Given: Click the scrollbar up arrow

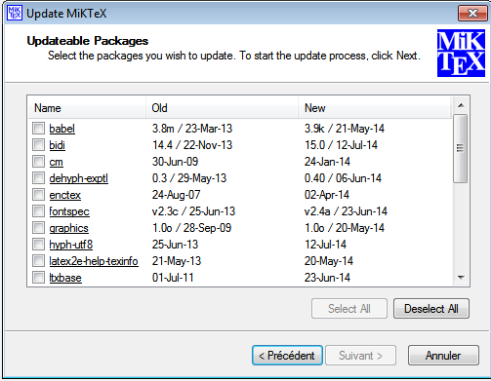Looking at the screenshot, I should [x=461, y=105].
